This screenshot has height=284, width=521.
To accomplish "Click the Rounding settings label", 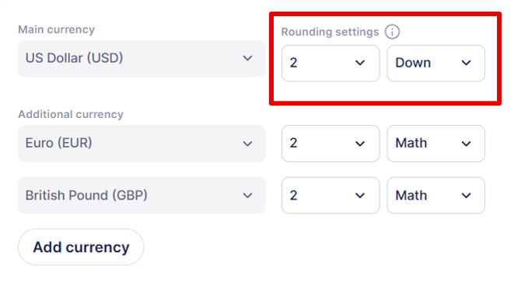I will [330, 32].
